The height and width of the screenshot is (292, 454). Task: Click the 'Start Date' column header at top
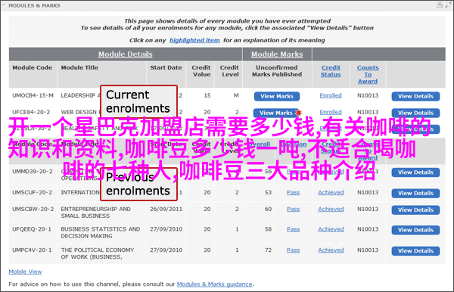166,68
